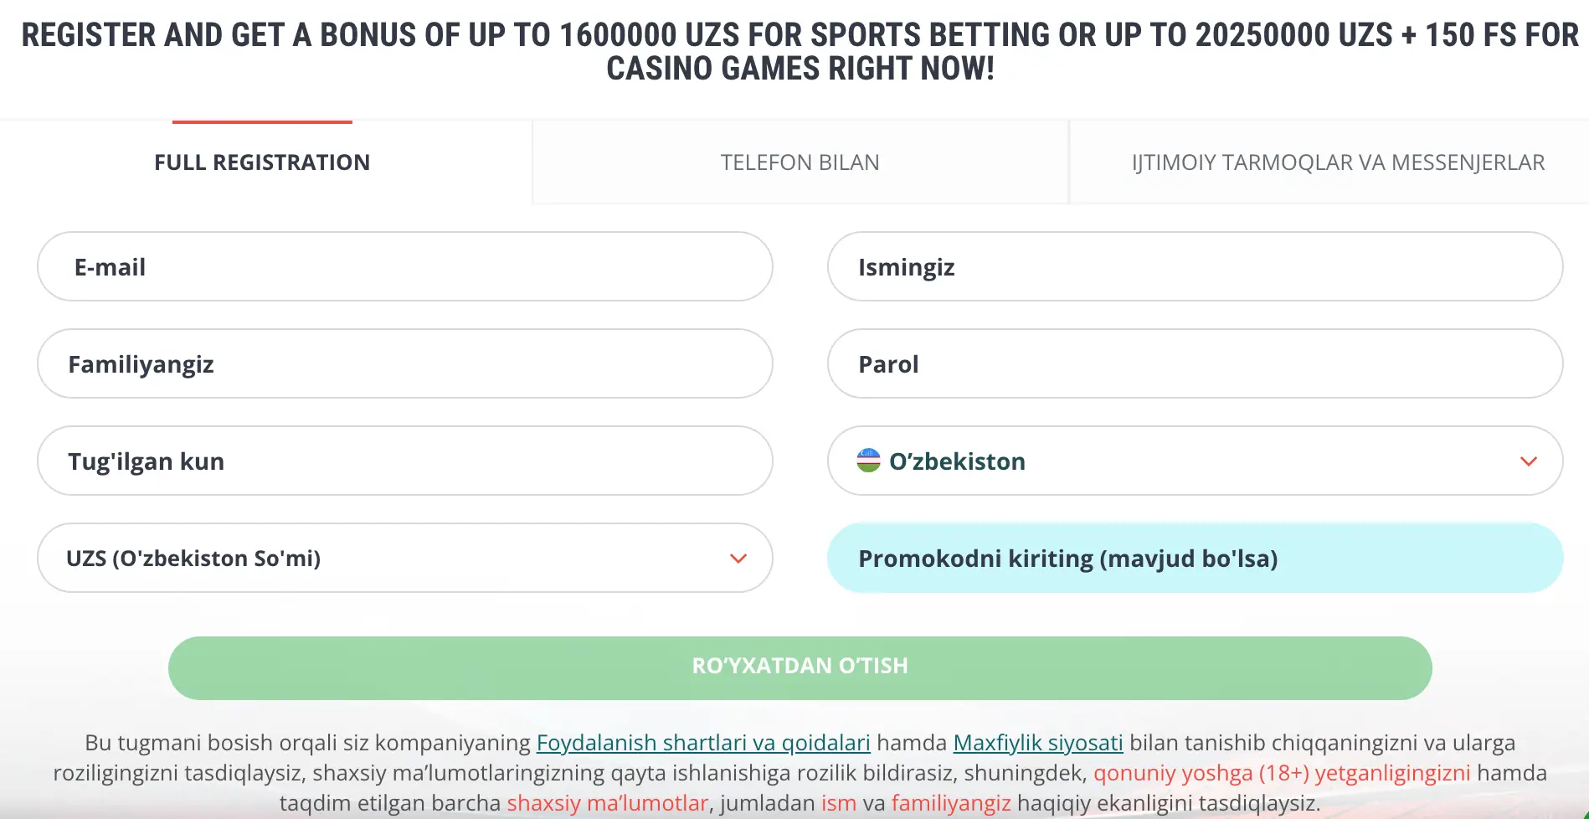1589x819 pixels.
Task: Open the Foydalanish shartlari va qoidalari link
Action: coord(705,742)
